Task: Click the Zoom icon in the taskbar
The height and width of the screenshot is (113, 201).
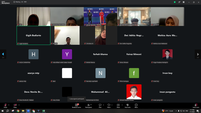Action: (28, 111)
